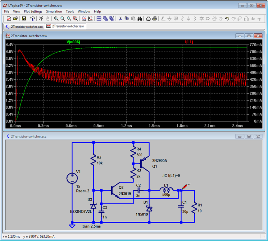The width and height of the screenshot is (268, 241).
Task: Click the Undo arrow icon
Action: tap(227, 19)
